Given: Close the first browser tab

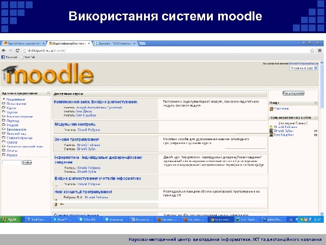Looking at the screenshot, I should coord(43,44).
